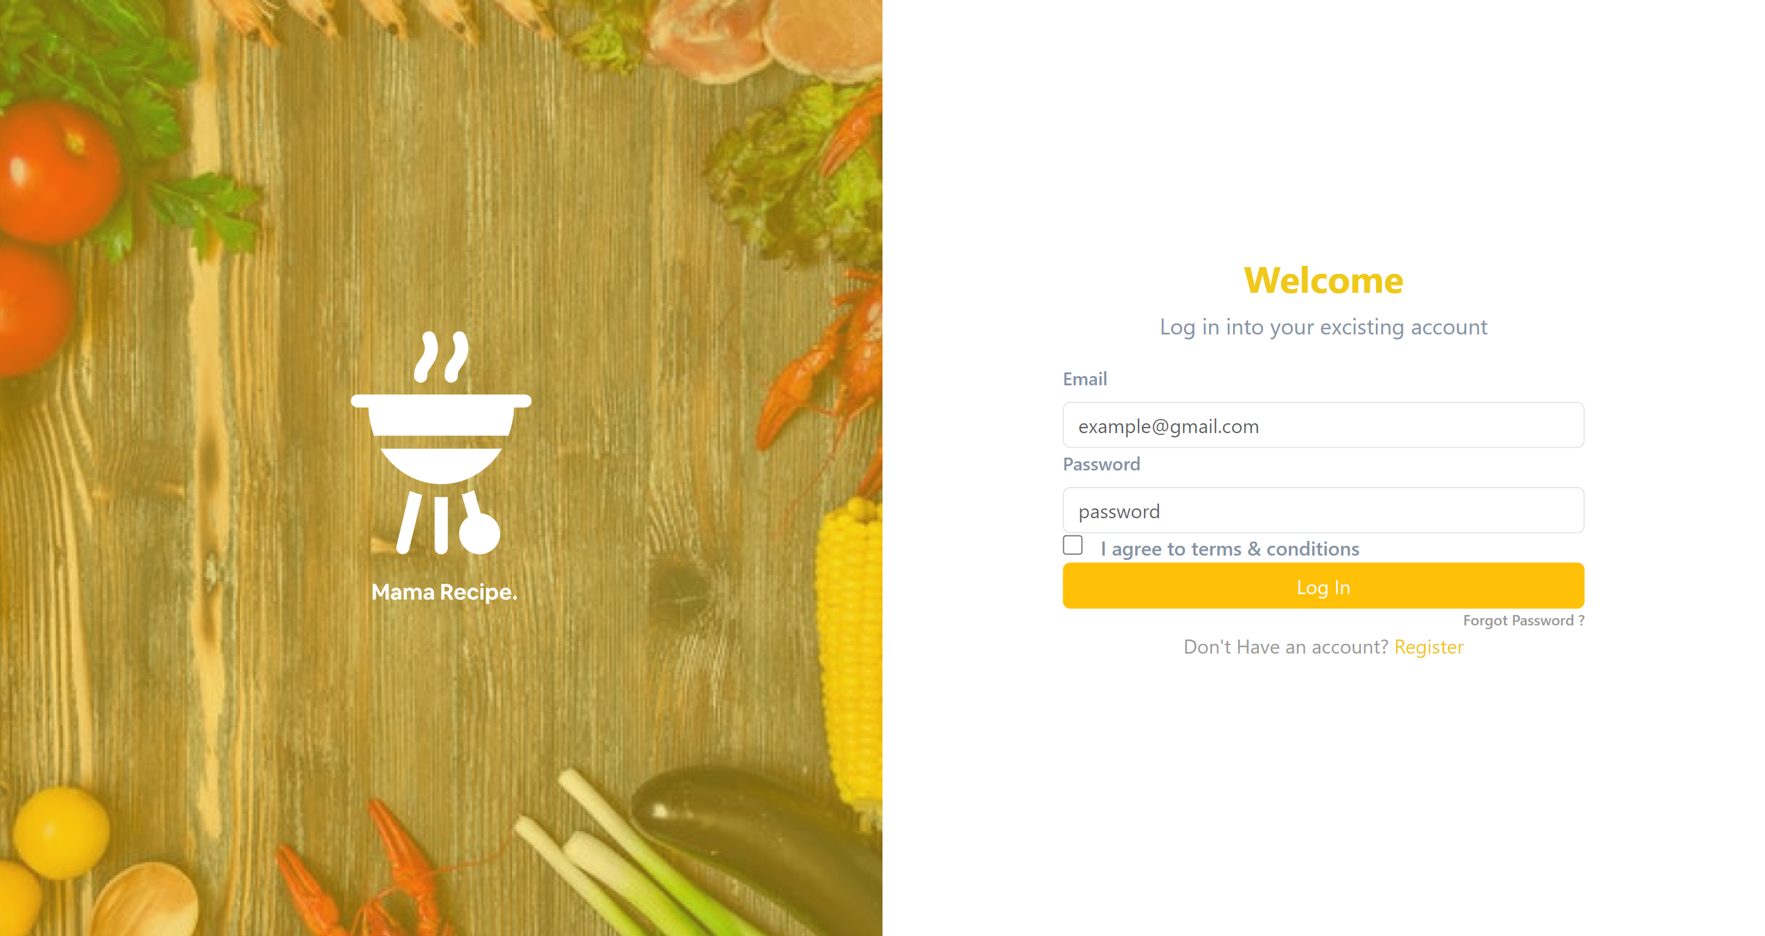Viewport: 1765px width, 936px height.
Task: Click the "Mama Recipe." brand text
Action: click(444, 592)
